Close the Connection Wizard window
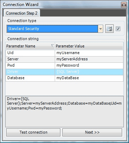Image resolution: width=129 pixels, height=143 pixels. 124,5
